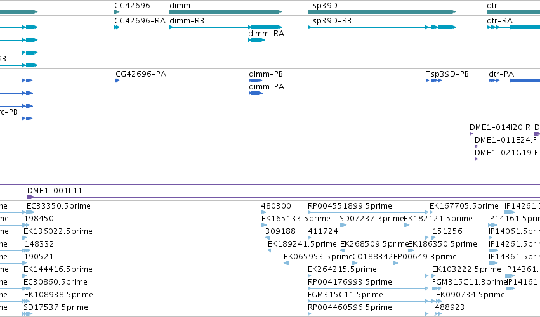The width and height of the screenshot is (540, 317).
Task: Select EST entry 411724
Action: point(323,231)
